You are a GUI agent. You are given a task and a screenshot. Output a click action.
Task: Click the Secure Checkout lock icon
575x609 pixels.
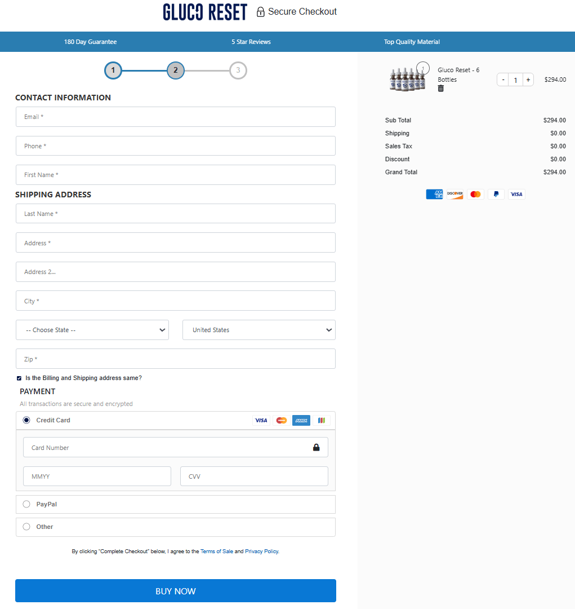point(260,12)
